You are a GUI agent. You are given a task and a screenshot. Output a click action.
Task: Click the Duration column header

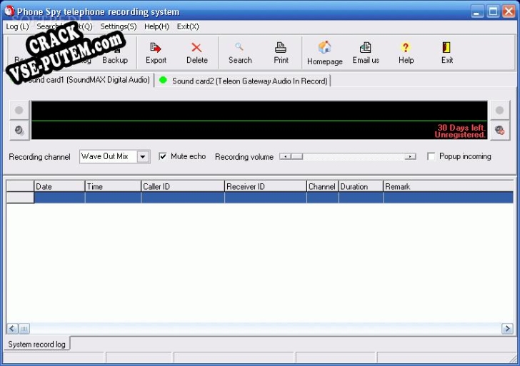(x=361, y=186)
